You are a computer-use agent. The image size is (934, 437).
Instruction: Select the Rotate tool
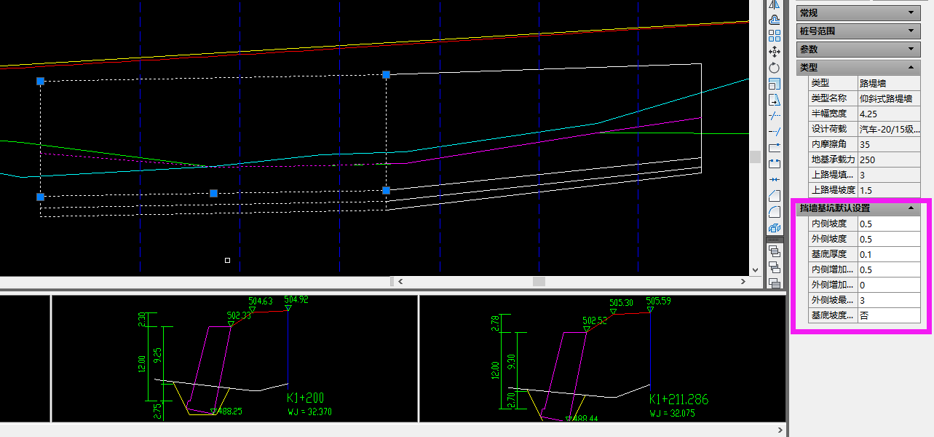[775, 68]
